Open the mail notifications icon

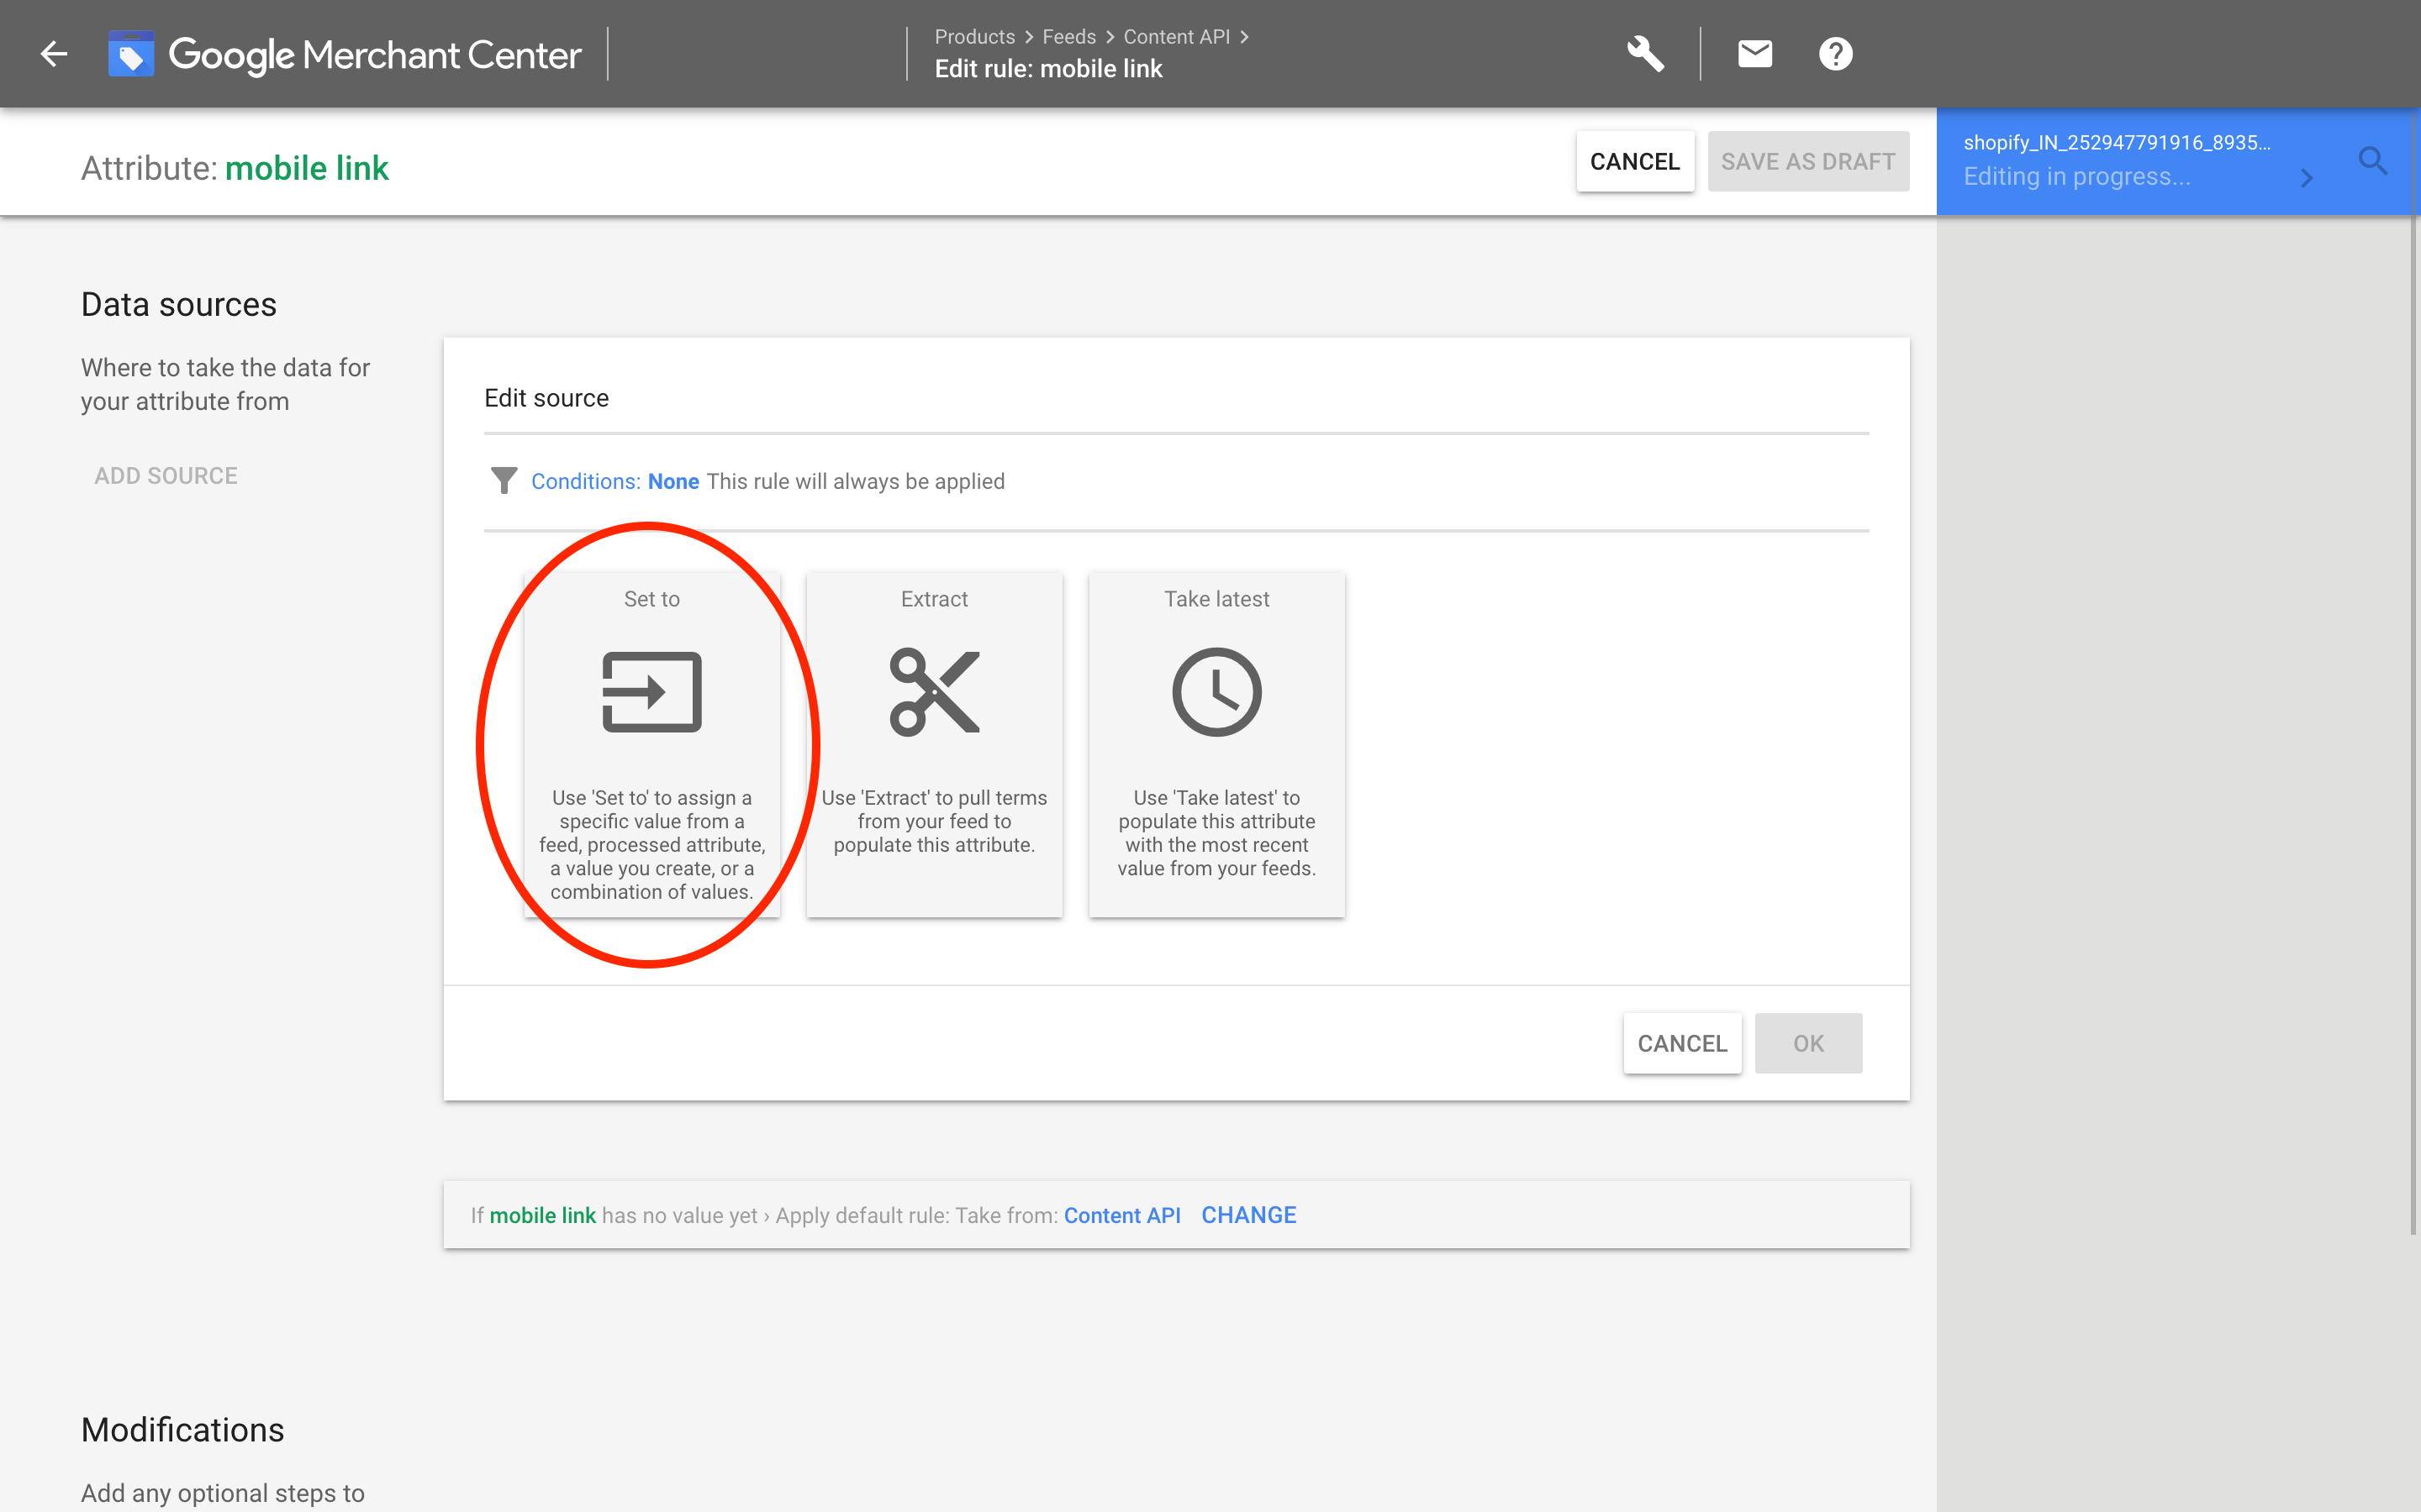[1754, 54]
